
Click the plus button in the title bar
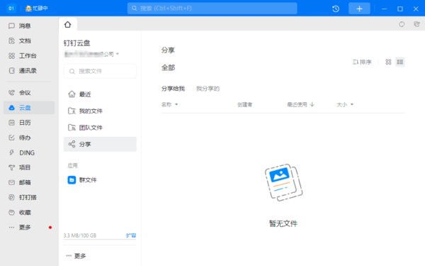pyautogui.click(x=359, y=9)
